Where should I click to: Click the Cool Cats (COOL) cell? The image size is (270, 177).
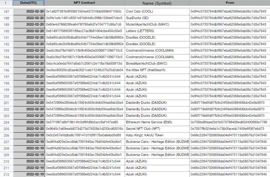157,11
